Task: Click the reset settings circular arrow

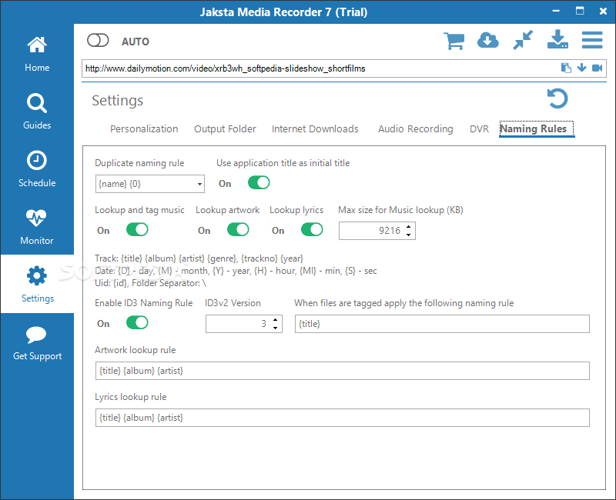Action: coord(557,98)
